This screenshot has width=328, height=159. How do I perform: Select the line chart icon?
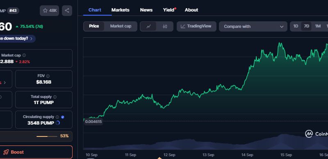(x=148, y=26)
